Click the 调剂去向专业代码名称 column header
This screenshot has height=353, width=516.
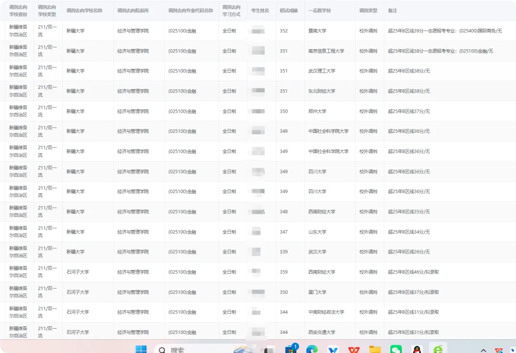[x=191, y=11]
